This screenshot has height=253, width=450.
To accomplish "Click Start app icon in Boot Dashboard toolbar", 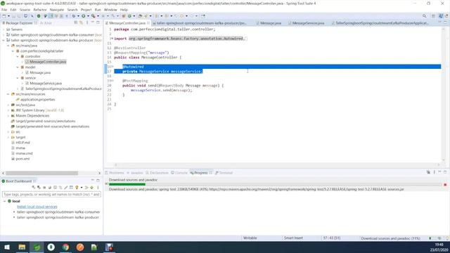I will tap(34, 188).
